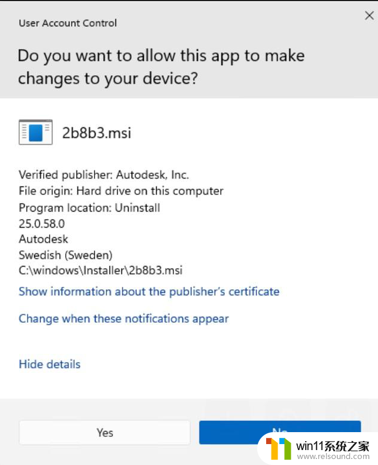Click Yes to allow the app changes
This screenshot has height=465, width=378.
tap(105, 432)
